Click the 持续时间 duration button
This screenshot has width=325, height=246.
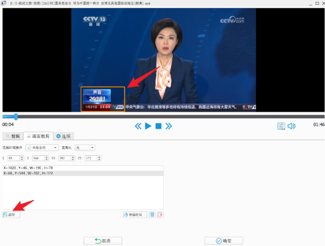135,215
